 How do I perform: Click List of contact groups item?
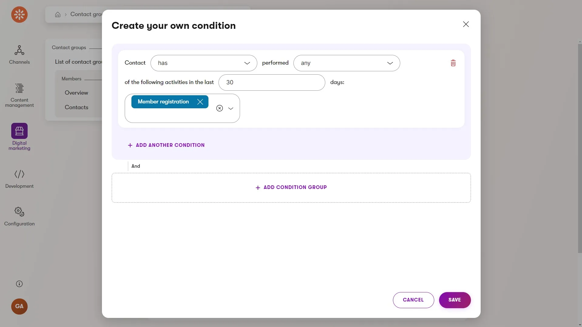point(78,62)
